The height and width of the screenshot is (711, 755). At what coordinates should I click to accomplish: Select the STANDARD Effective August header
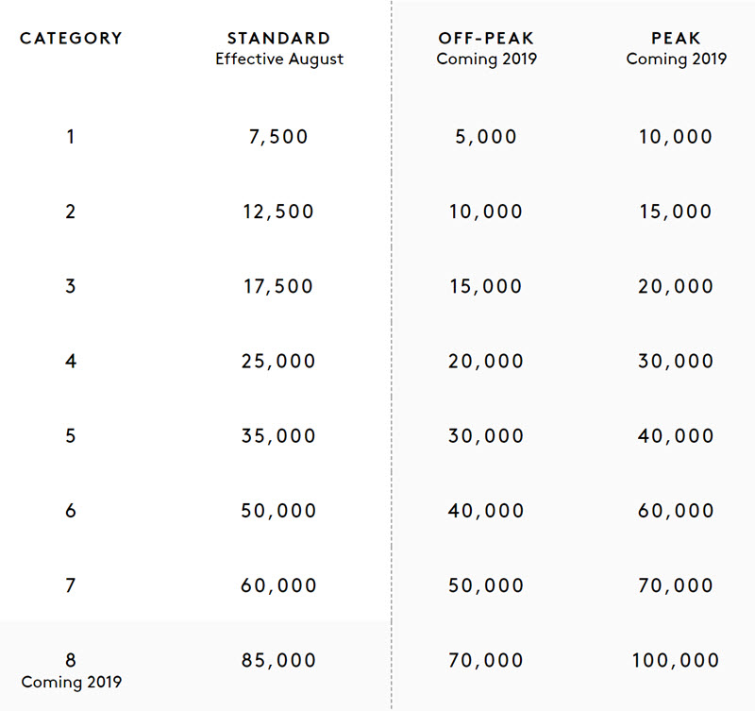[279, 49]
